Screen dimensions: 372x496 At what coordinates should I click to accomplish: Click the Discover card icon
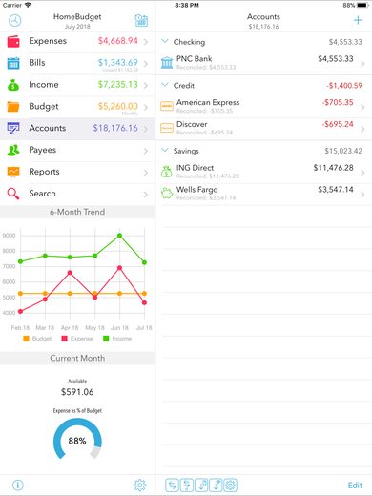(167, 128)
